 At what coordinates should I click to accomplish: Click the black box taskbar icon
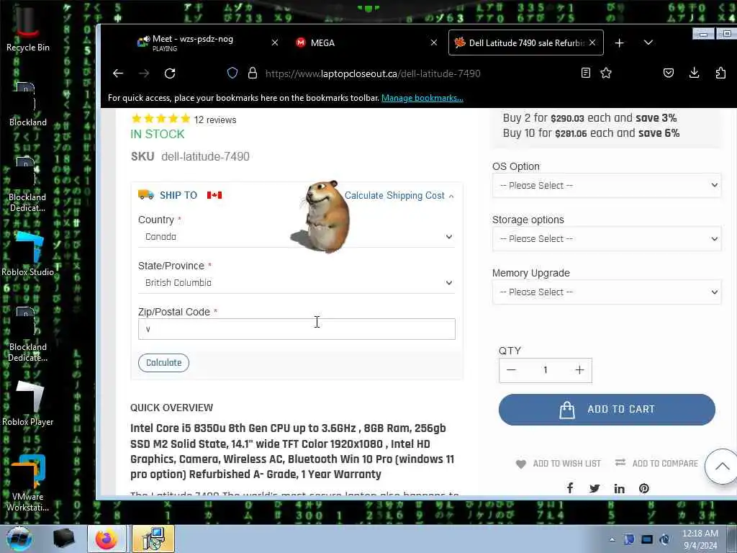tap(63, 539)
